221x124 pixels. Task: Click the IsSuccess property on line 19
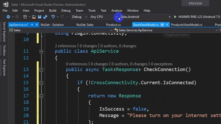[112, 109]
